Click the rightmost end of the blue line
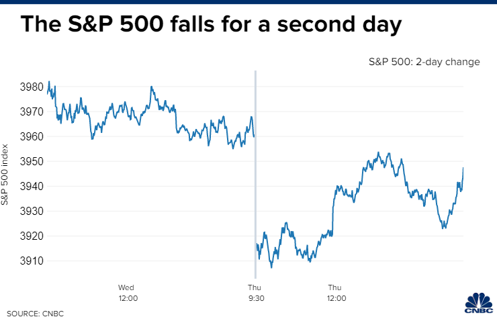 point(463,168)
